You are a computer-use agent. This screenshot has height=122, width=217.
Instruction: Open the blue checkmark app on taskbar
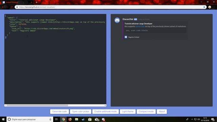click(x=83, y=119)
